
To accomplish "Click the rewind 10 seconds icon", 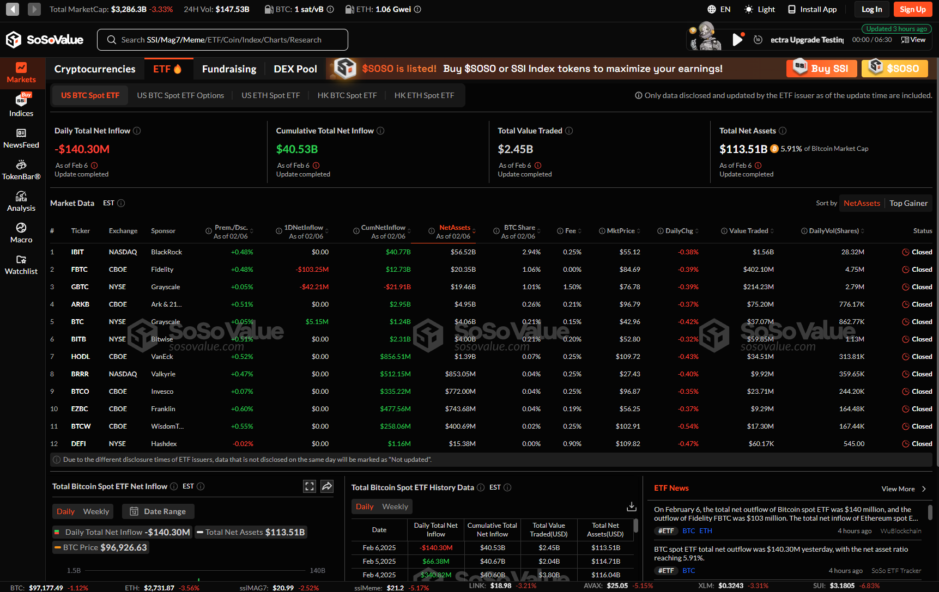I will (x=758, y=40).
